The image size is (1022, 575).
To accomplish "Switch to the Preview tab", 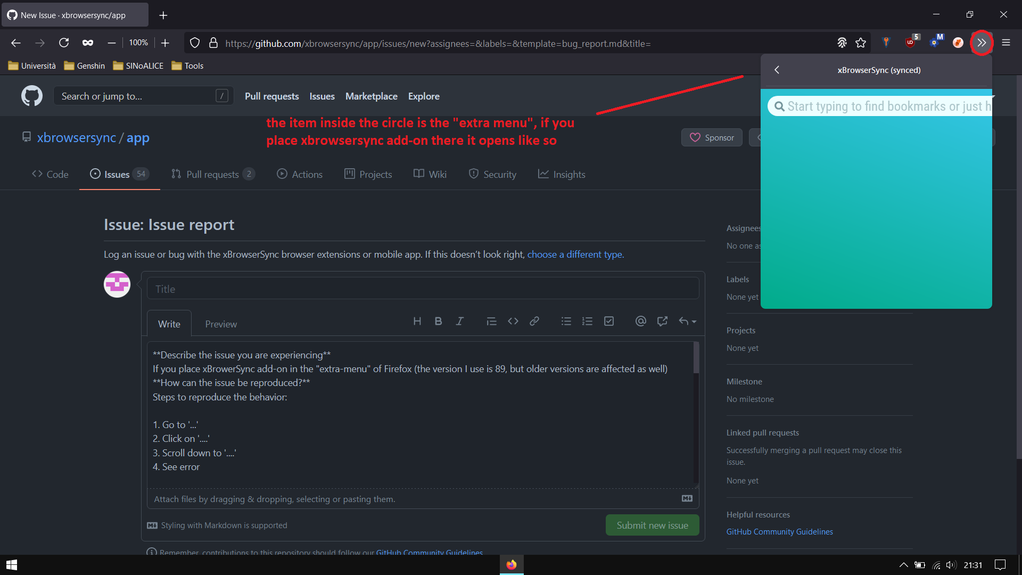I will click(x=220, y=323).
